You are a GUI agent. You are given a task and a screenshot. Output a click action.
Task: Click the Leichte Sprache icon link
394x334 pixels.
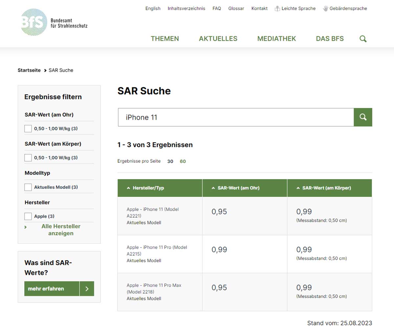click(x=277, y=9)
